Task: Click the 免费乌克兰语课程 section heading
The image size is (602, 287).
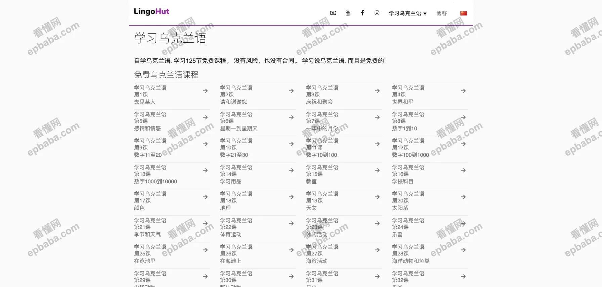Action: 166,75
